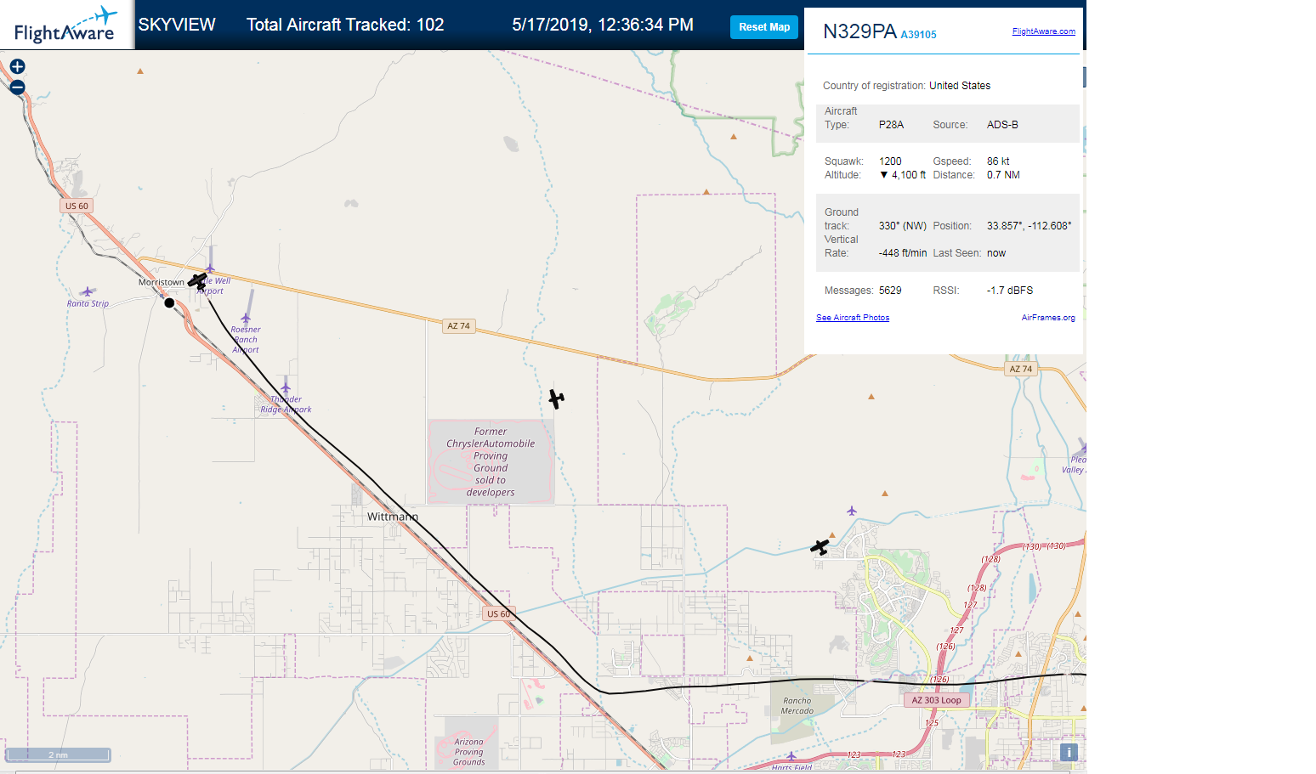
Task: Click the Thunder Ridge Airpark icon
Action: pos(286,388)
